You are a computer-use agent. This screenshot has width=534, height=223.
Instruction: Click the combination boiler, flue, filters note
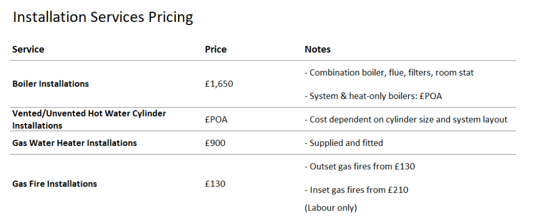point(389,72)
